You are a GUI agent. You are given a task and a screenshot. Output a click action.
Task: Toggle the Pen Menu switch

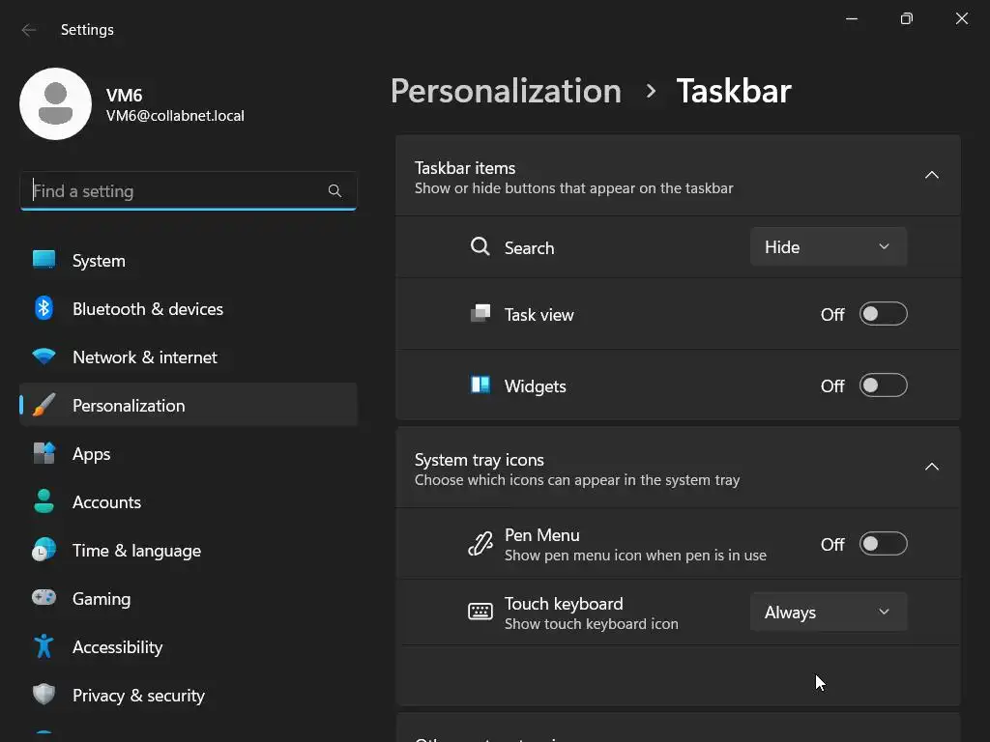(x=883, y=544)
